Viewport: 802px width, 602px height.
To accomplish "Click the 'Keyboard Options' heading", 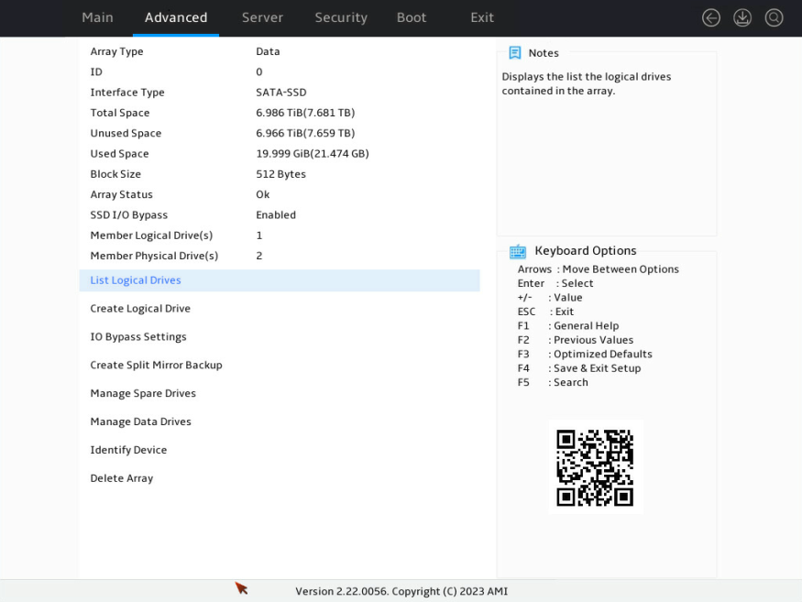I will pos(585,251).
